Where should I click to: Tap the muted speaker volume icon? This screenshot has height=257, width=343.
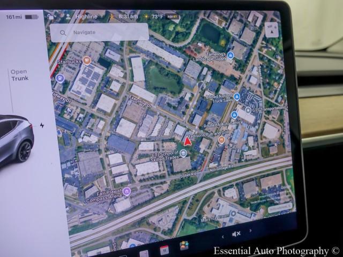click(x=236, y=234)
